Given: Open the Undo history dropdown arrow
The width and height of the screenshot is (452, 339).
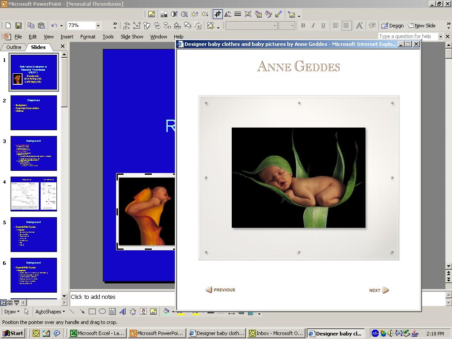Looking at the screenshot, I should (x=61, y=26).
